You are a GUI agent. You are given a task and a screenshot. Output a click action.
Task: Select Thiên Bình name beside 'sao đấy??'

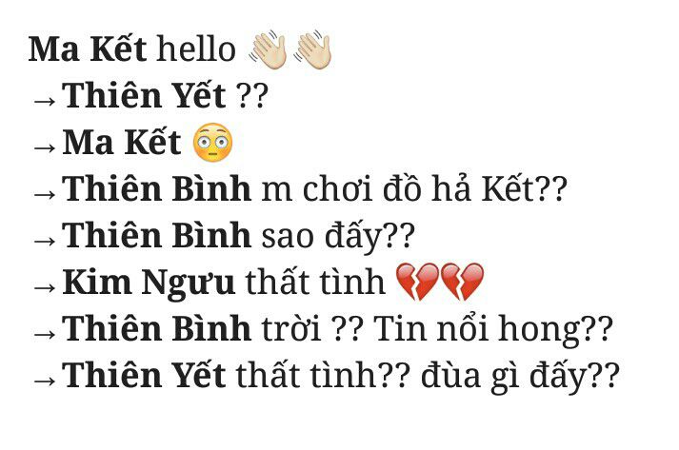tap(157, 235)
